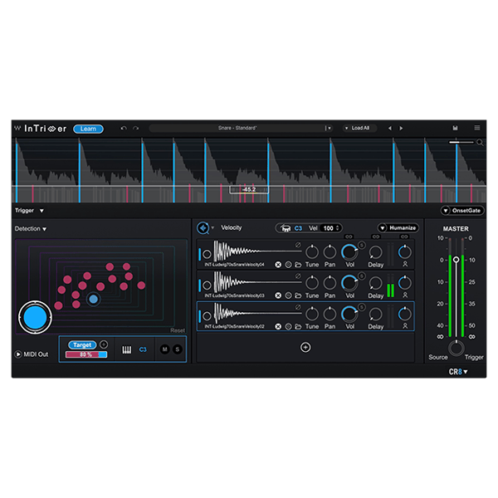
Task: Click circular settings icon on Velocity02 row
Action: point(288,326)
